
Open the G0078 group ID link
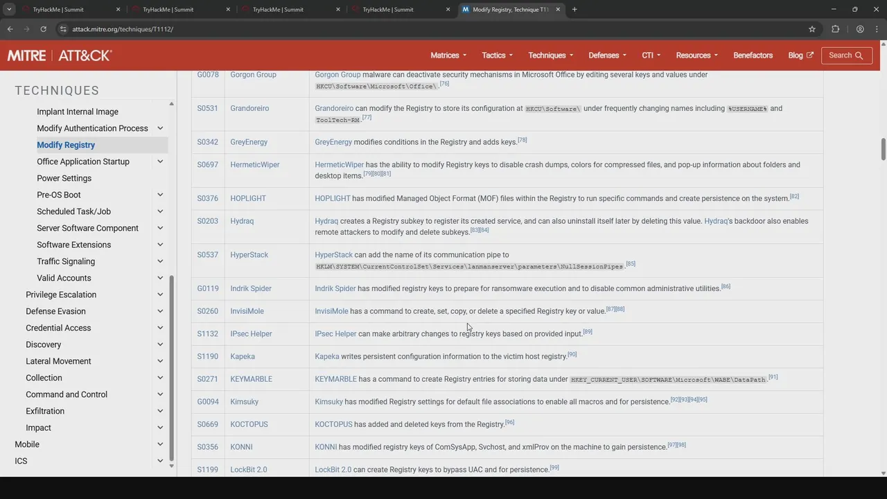[208, 74]
